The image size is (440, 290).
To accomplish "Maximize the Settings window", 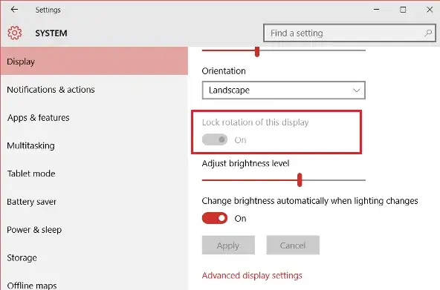I will click(403, 10).
